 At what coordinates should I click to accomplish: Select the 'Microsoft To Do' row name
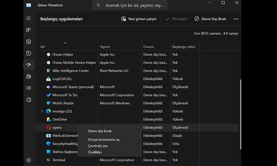(65, 95)
